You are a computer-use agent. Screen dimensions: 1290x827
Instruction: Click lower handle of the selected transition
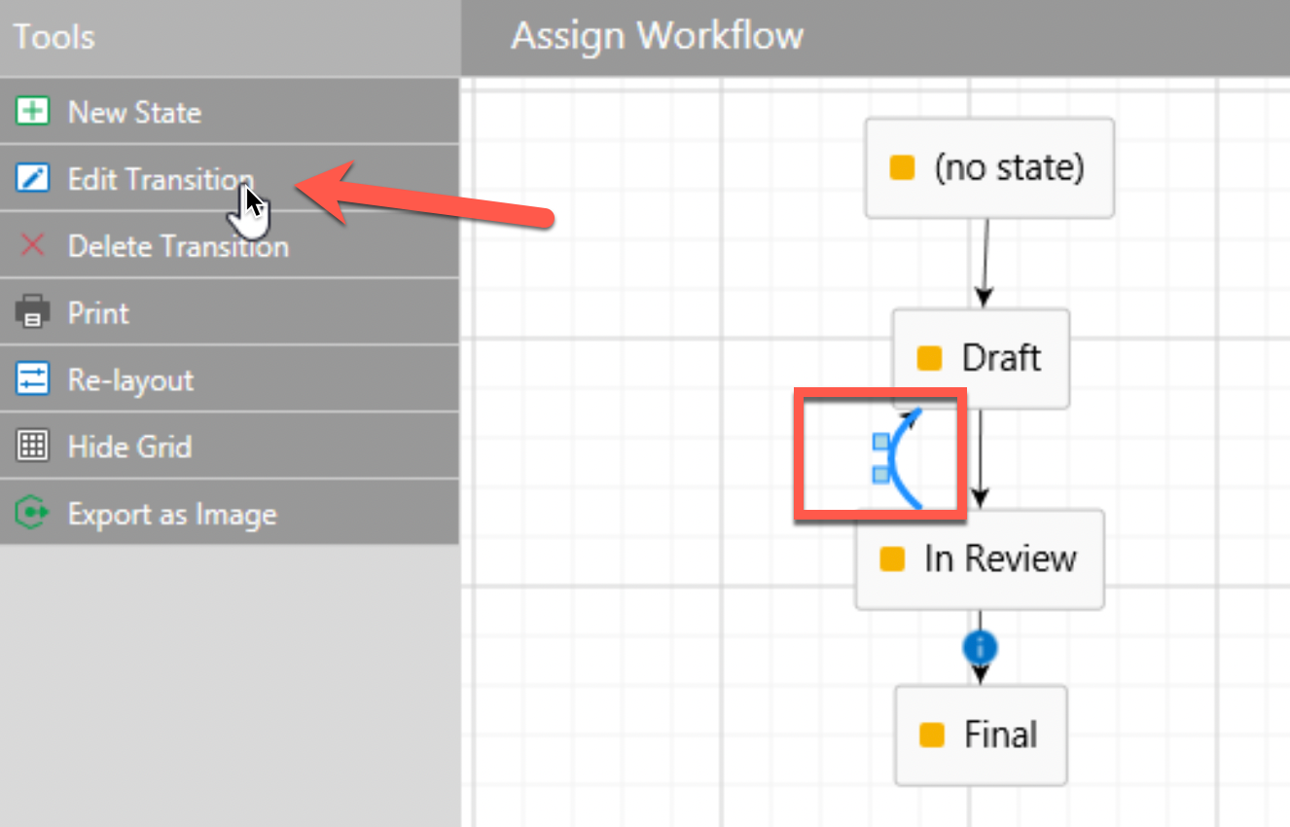[880, 475]
